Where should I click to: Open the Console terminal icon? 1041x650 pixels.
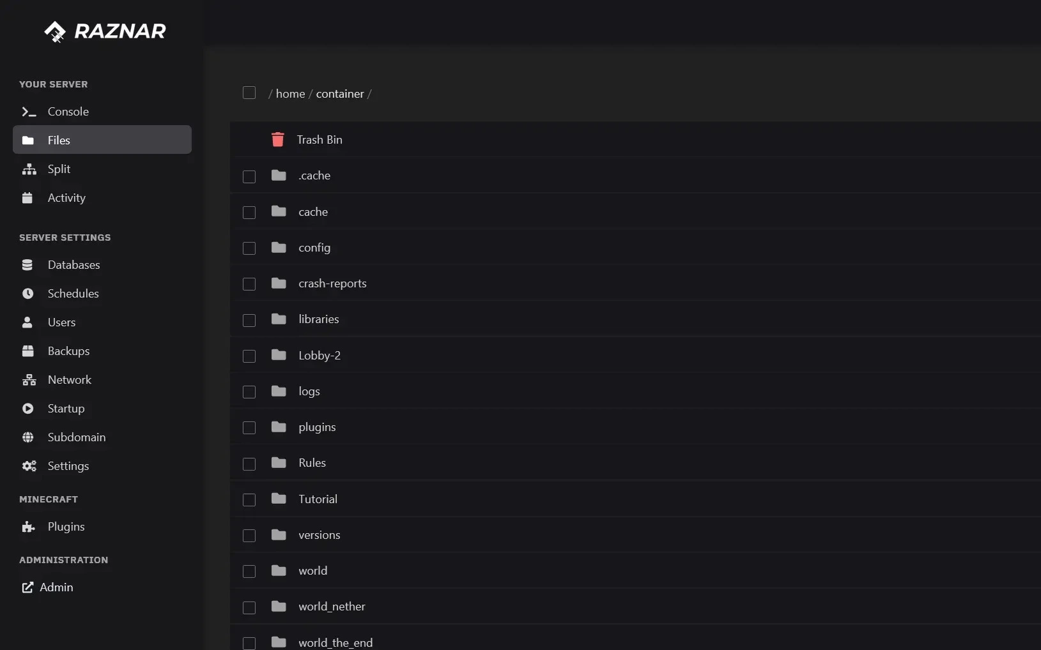[x=28, y=112]
